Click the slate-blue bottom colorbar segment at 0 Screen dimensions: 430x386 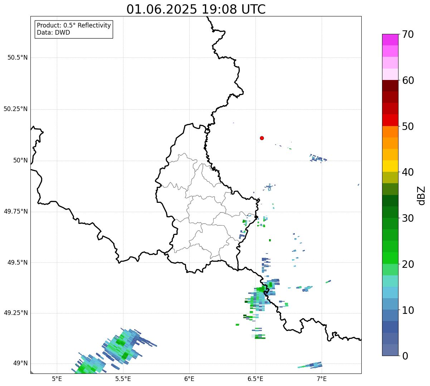tap(390, 350)
